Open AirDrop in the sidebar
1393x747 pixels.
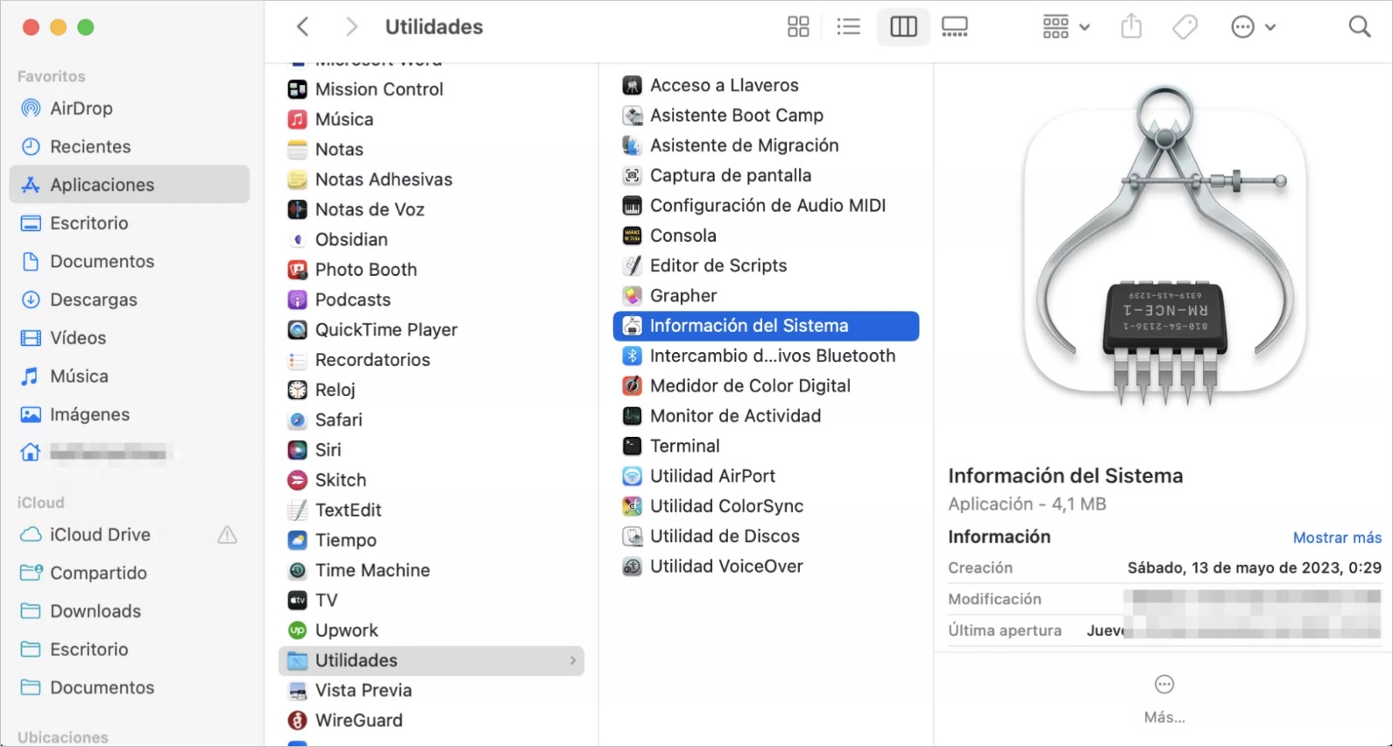(x=81, y=109)
